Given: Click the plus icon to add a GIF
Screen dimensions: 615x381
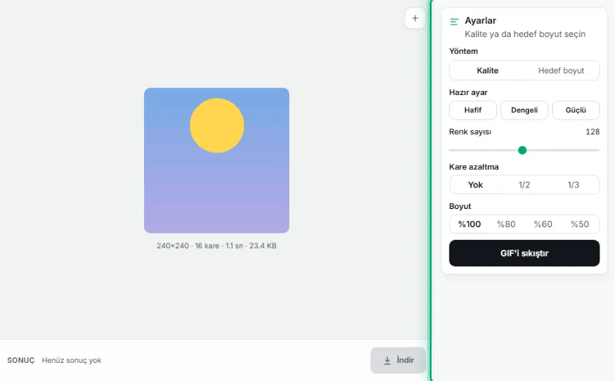Looking at the screenshot, I should [x=415, y=18].
